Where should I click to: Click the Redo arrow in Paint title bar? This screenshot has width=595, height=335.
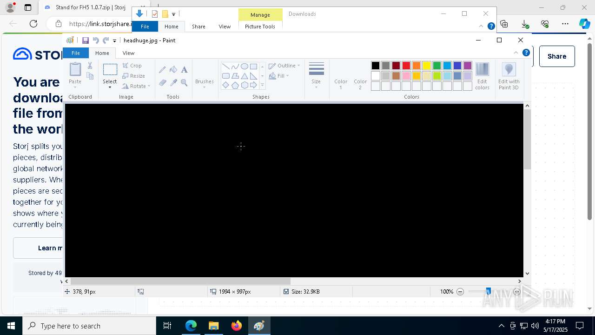coord(106,40)
